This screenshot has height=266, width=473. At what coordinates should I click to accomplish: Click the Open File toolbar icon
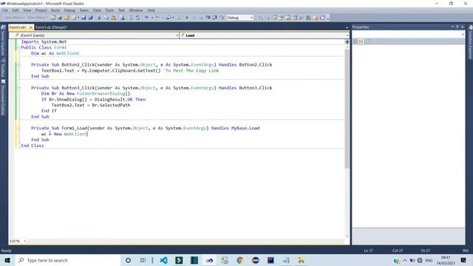(x=67, y=18)
